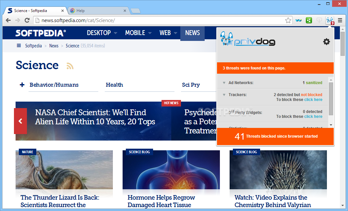The image size is (348, 211).
Task: Click the browser Forward arrow
Action: pyautogui.click(x=18, y=20)
